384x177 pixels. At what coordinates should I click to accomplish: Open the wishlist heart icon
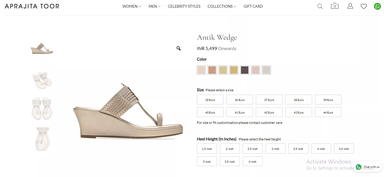tap(363, 6)
